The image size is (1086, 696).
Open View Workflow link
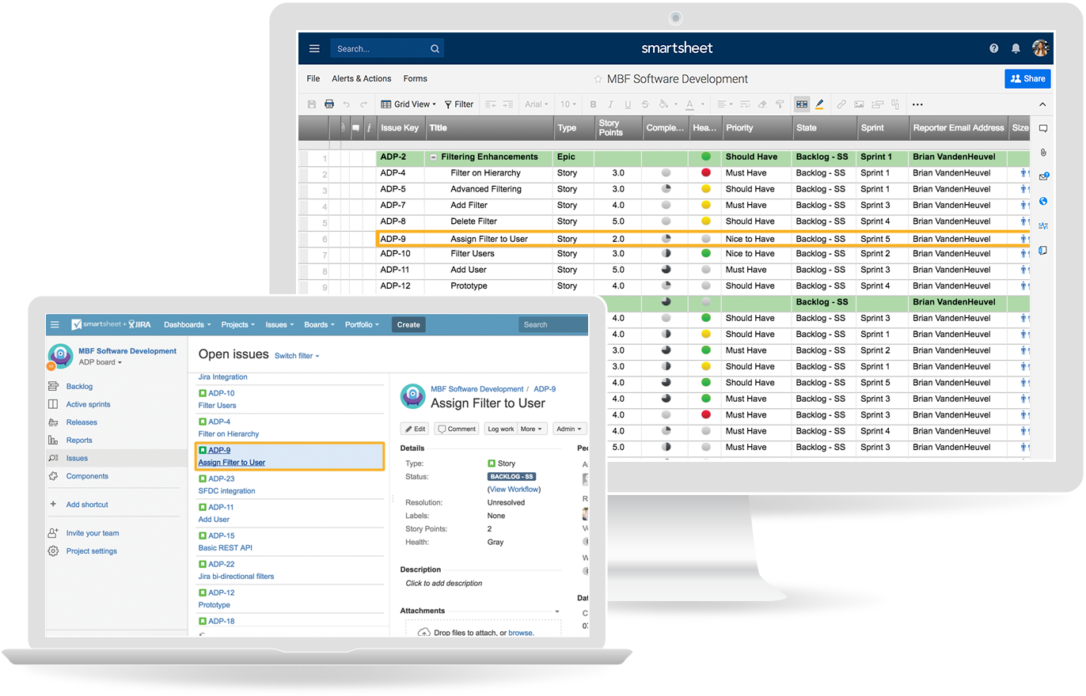point(515,490)
